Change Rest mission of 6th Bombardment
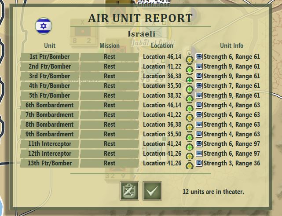The height and width of the screenshot is (216, 282). [x=110, y=106]
